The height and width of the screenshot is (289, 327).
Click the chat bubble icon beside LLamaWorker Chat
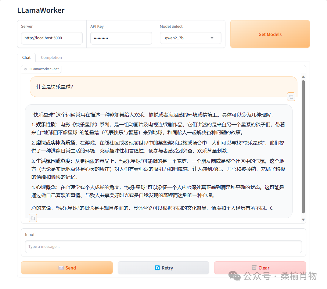tap(25, 69)
